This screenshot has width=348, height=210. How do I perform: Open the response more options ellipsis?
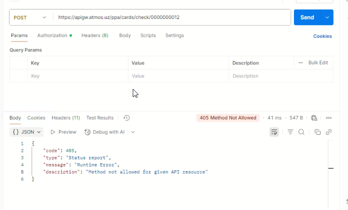[x=328, y=118]
